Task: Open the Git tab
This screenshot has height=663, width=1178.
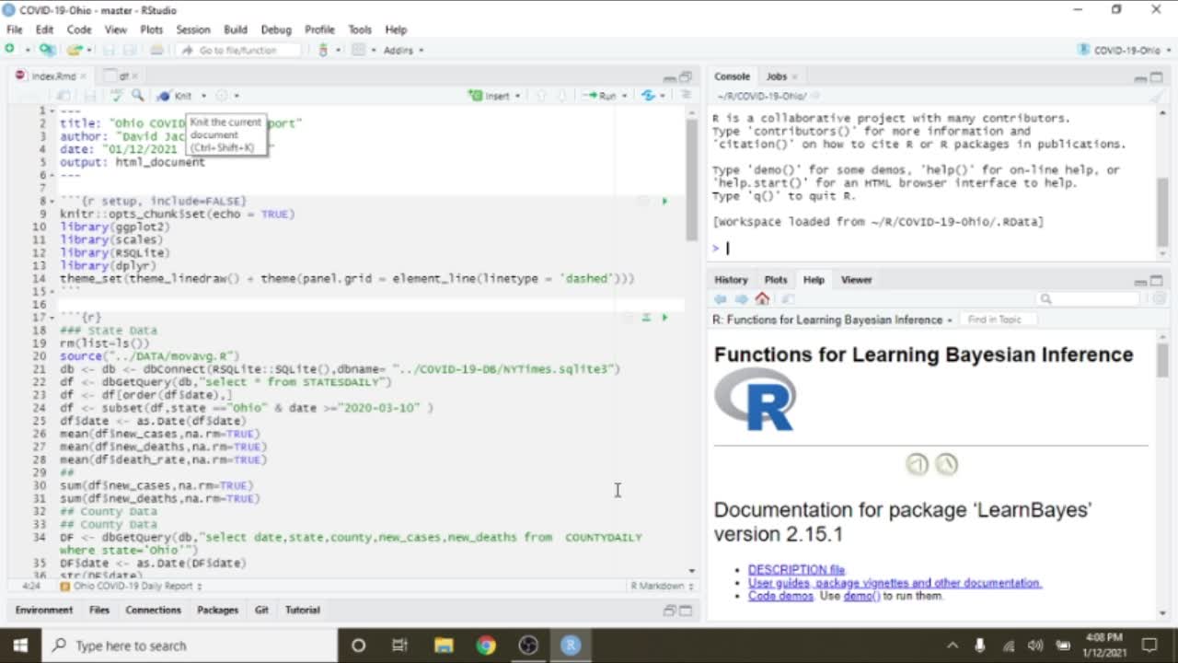Action: 261,610
